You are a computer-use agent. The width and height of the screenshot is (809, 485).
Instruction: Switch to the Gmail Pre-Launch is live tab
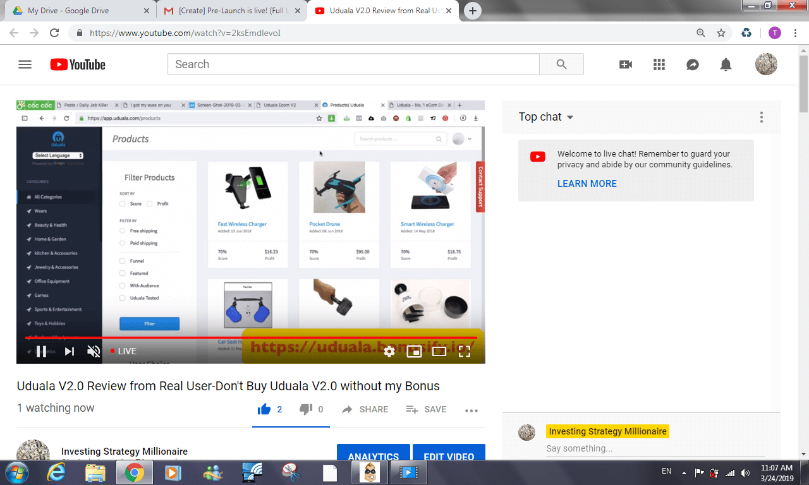[x=231, y=11]
